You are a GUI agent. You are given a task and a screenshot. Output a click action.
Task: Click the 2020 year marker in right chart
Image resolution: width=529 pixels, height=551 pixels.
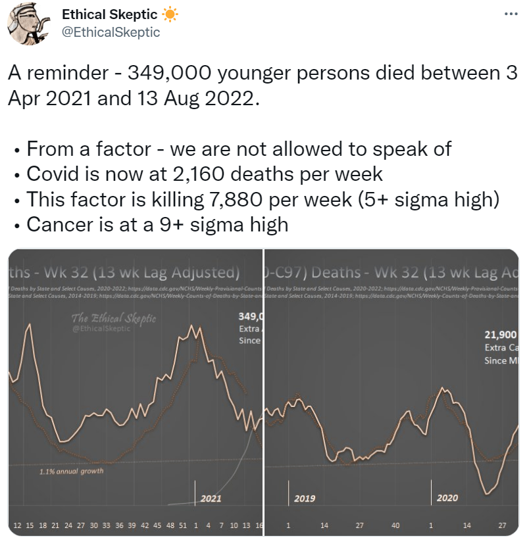pos(447,498)
